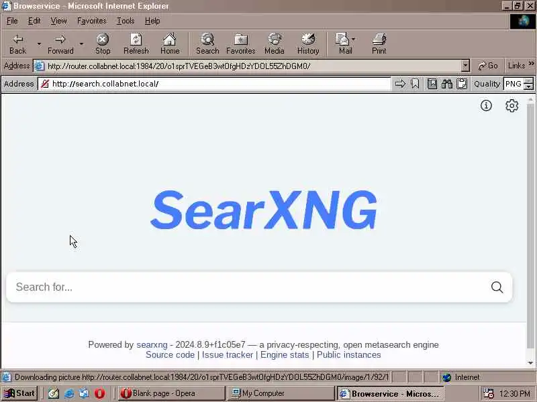The height and width of the screenshot is (402, 537).
Task: Launch Opera from quick launch
Action: click(99, 393)
